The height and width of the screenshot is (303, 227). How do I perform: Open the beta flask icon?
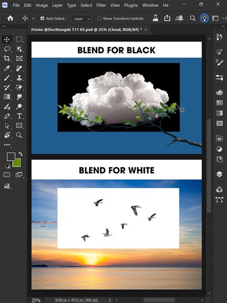[155, 18]
